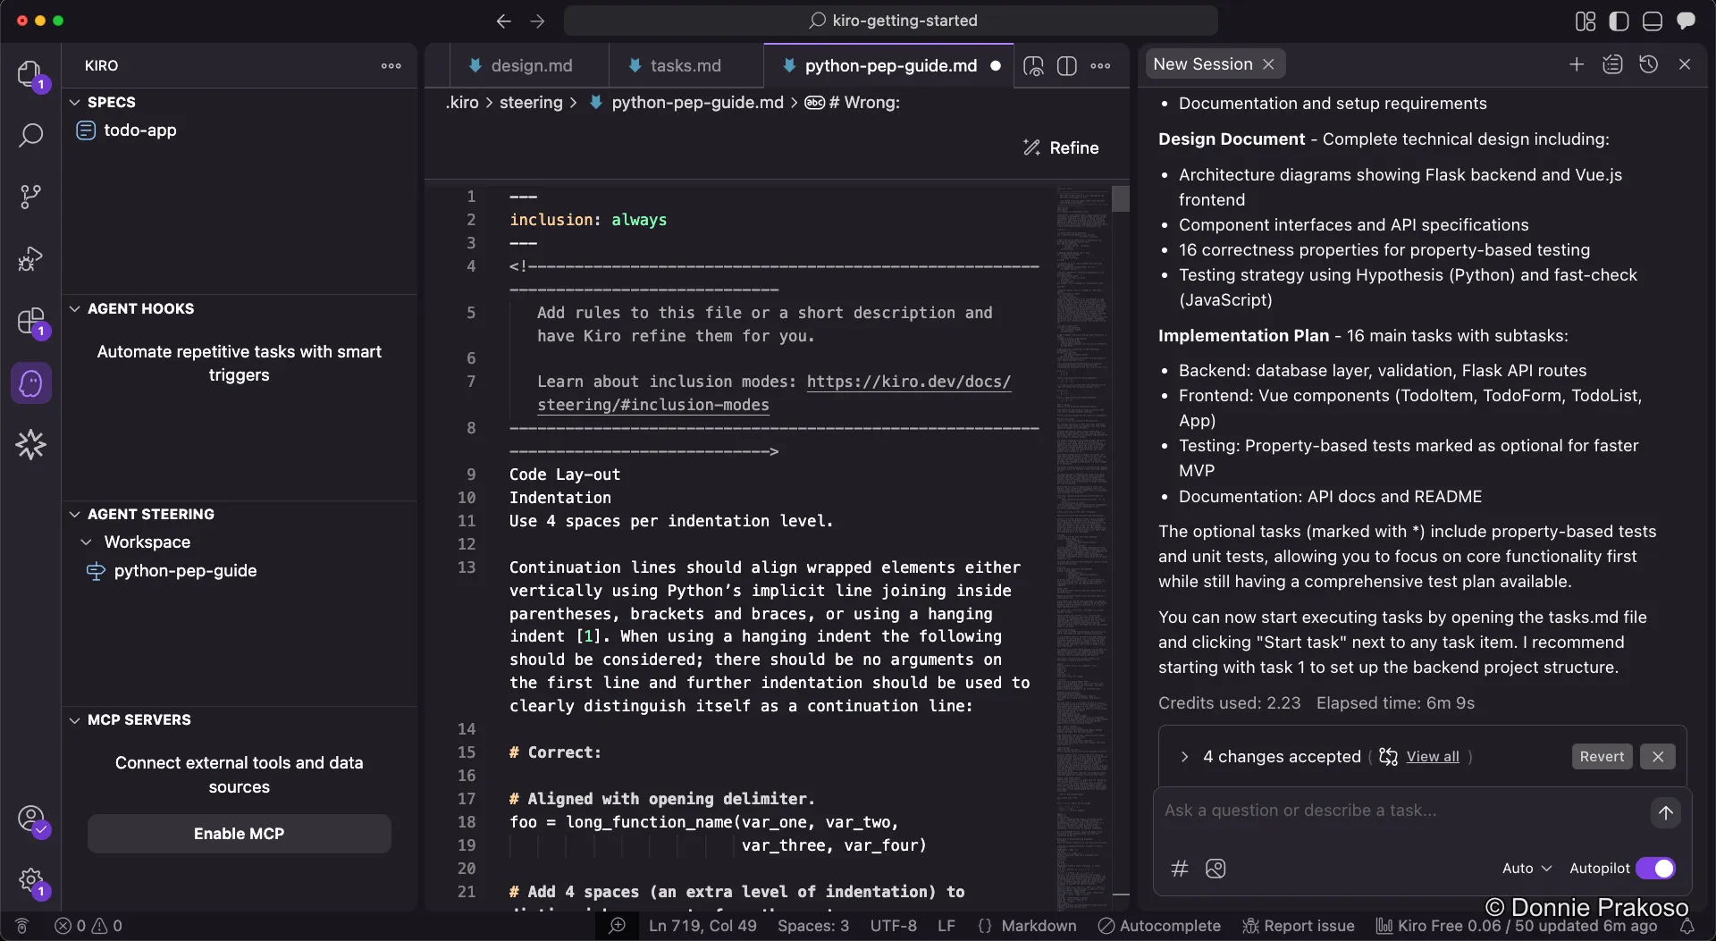The height and width of the screenshot is (941, 1716).
Task: Open Settings via the gear icon
Action: [30, 880]
